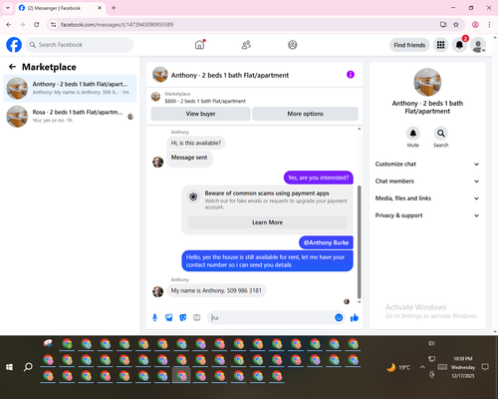Click the More options button
This screenshot has height=399, width=498.
click(x=305, y=114)
